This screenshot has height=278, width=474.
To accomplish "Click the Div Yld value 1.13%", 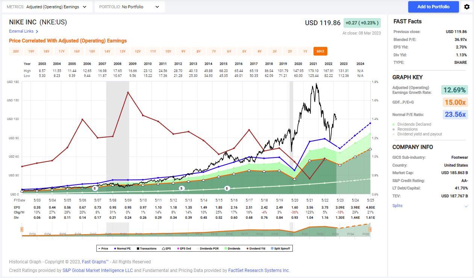I will pyautogui.click(x=462, y=55).
